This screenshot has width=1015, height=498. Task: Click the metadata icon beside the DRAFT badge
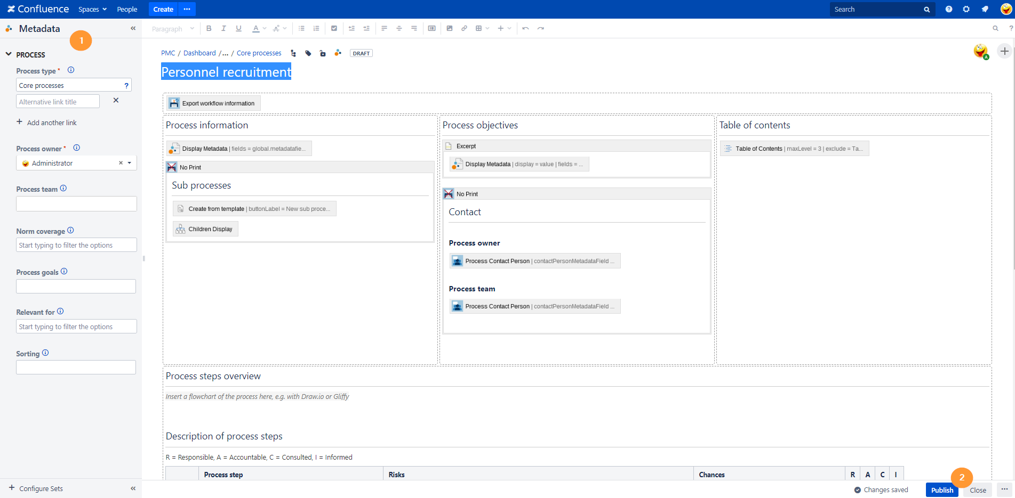coord(338,53)
